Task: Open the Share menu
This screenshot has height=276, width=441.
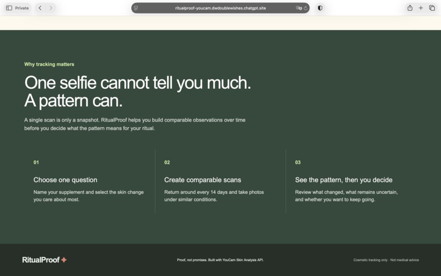Action: click(410, 8)
